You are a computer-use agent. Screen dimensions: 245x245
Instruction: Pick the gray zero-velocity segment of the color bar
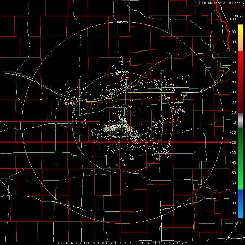pyautogui.click(x=240, y=121)
